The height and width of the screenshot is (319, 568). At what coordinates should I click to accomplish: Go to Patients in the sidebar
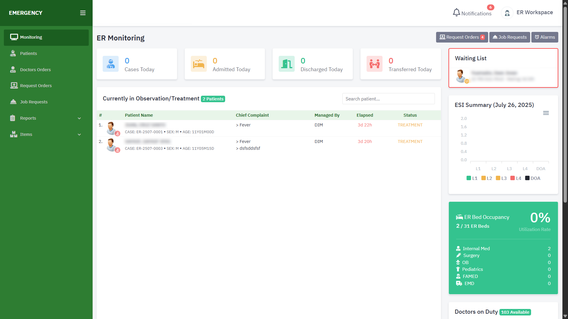pos(28,53)
